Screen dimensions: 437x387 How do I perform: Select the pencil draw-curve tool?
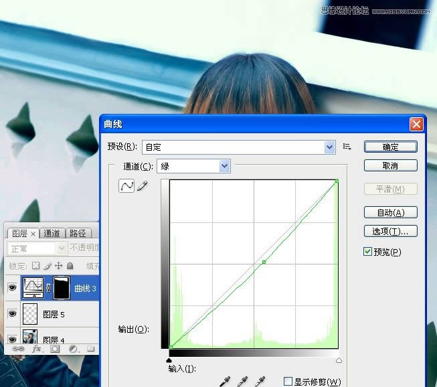[x=142, y=187]
